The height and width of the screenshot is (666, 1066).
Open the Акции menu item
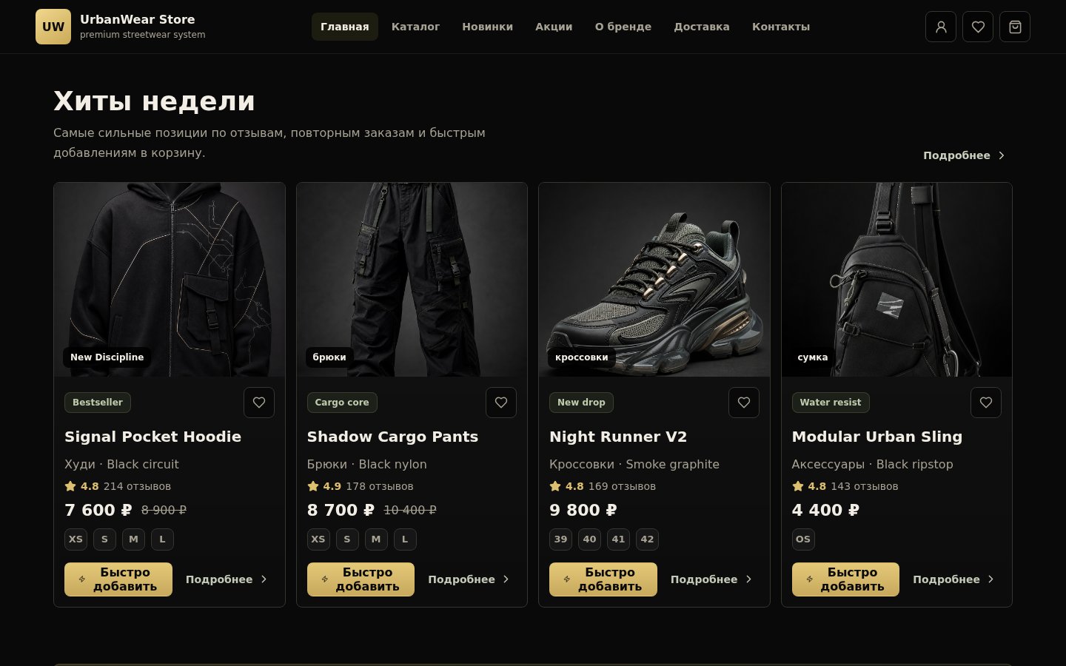point(554,27)
